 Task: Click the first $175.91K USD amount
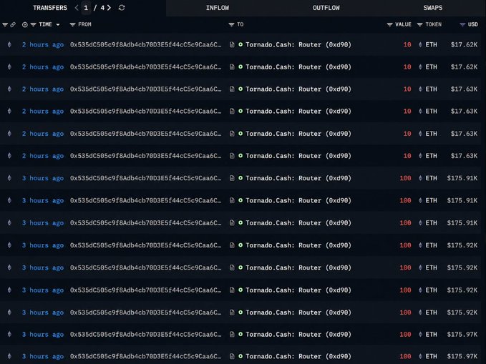[462, 178]
